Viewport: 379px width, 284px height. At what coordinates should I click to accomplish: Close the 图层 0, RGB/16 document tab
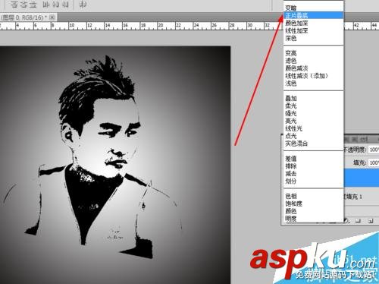point(52,17)
